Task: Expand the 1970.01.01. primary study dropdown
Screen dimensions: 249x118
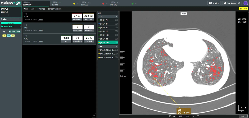Action: (x=20, y=26)
